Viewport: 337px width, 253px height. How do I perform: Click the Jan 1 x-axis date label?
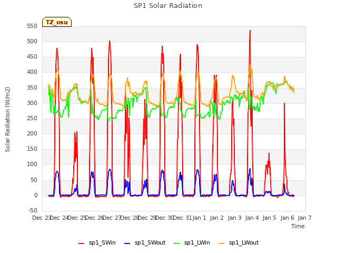pyautogui.click(x=199, y=218)
